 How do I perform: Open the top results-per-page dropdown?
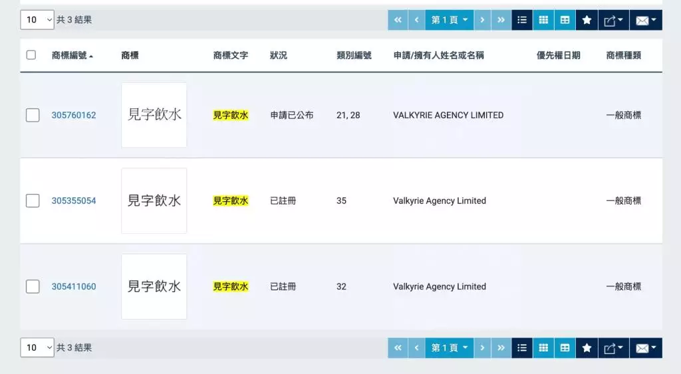point(37,20)
